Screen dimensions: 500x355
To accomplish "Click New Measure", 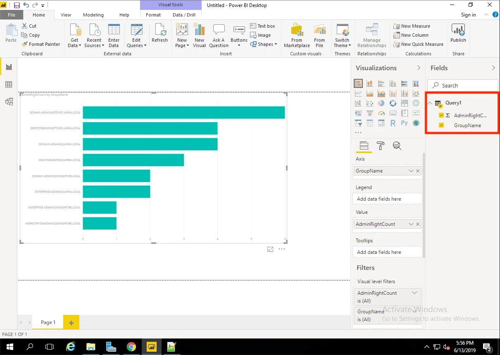I will point(412,26).
